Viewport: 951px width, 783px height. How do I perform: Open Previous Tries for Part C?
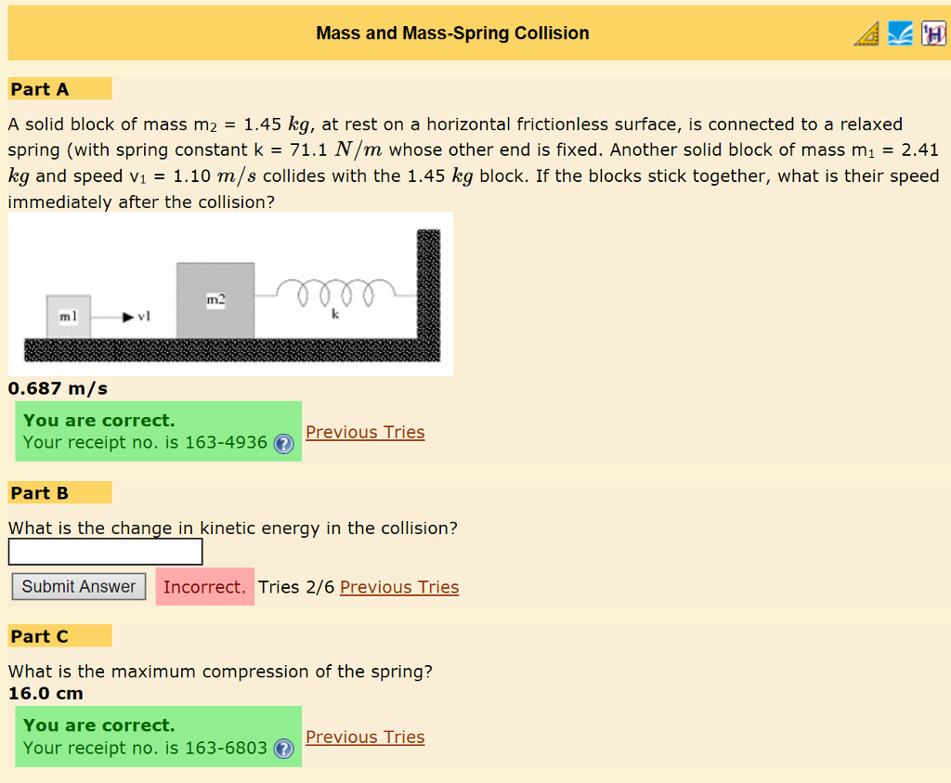point(365,737)
